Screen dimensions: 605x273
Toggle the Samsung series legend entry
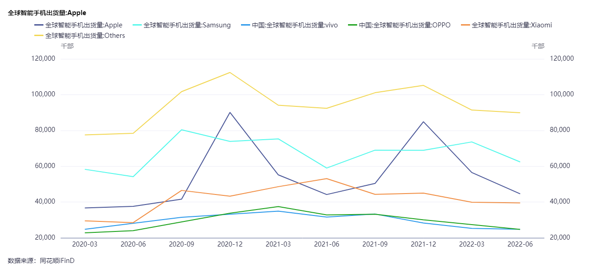(x=182, y=25)
